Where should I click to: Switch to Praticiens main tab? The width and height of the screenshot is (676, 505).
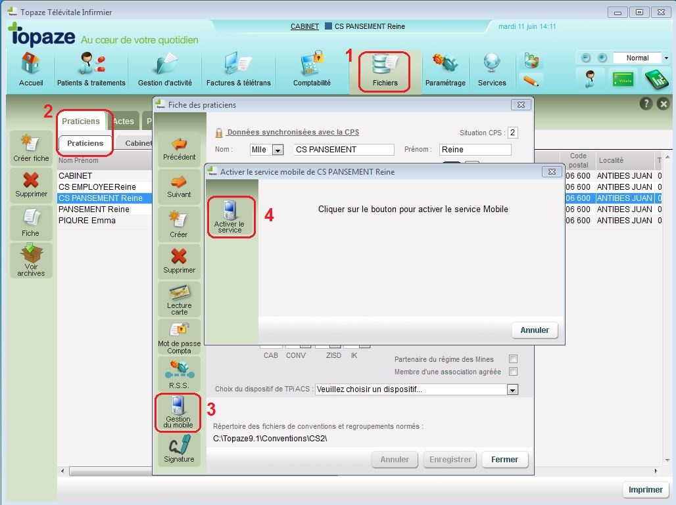click(81, 121)
